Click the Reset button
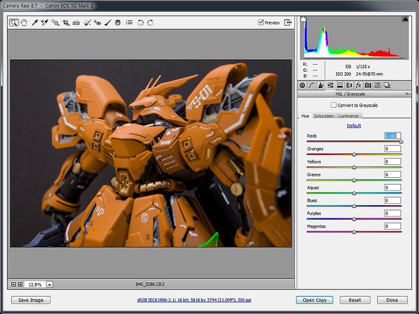This screenshot has height=314, width=419. [355, 300]
